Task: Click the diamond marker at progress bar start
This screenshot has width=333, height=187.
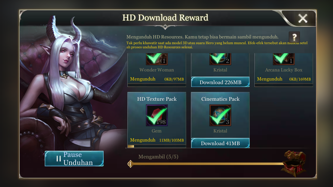Action: point(130,164)
